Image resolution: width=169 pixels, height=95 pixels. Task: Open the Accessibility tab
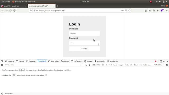click(100, 61)
